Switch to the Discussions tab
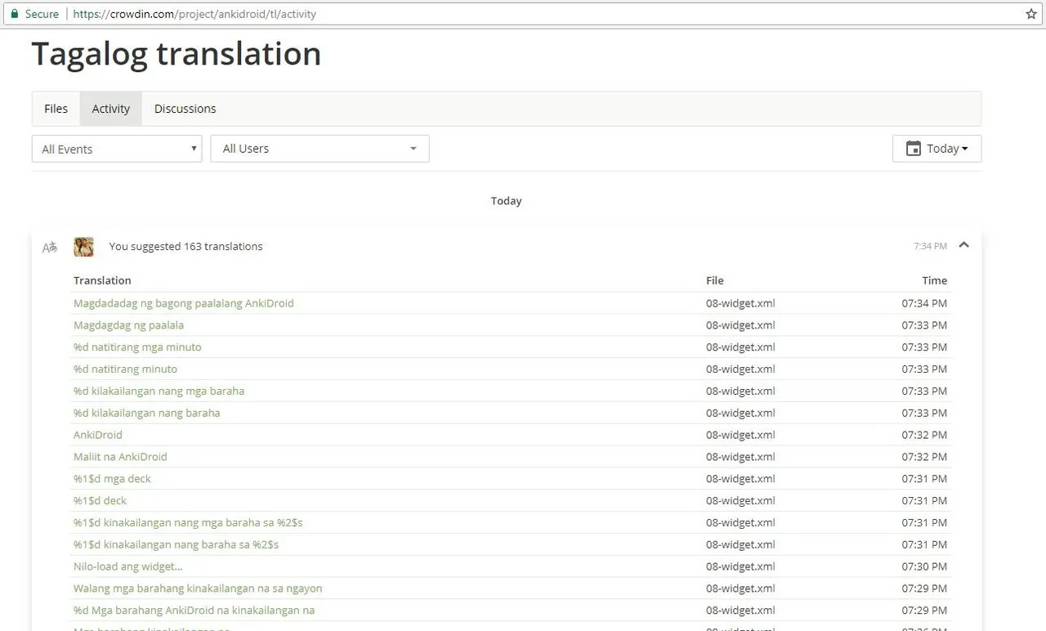1046x631 pixels. (186, 109)
